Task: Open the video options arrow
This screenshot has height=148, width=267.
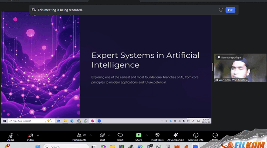Action: [38, 135]
